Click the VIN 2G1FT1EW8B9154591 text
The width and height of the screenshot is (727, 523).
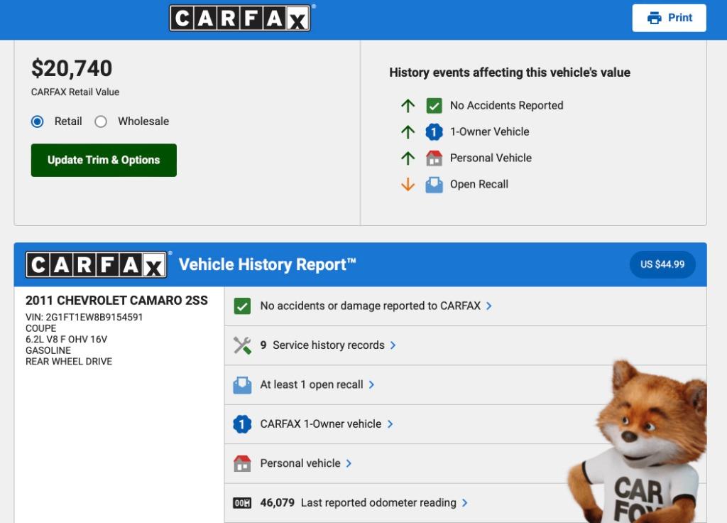[84, 318]
